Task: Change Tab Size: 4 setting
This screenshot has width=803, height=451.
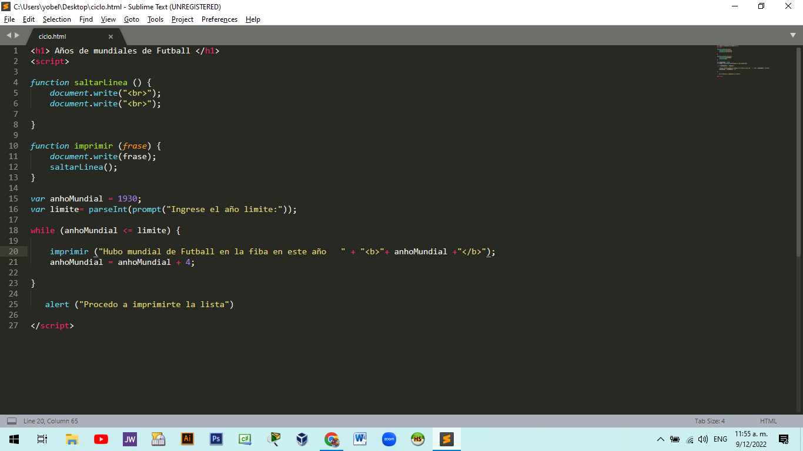Action: tap(710, 421)
